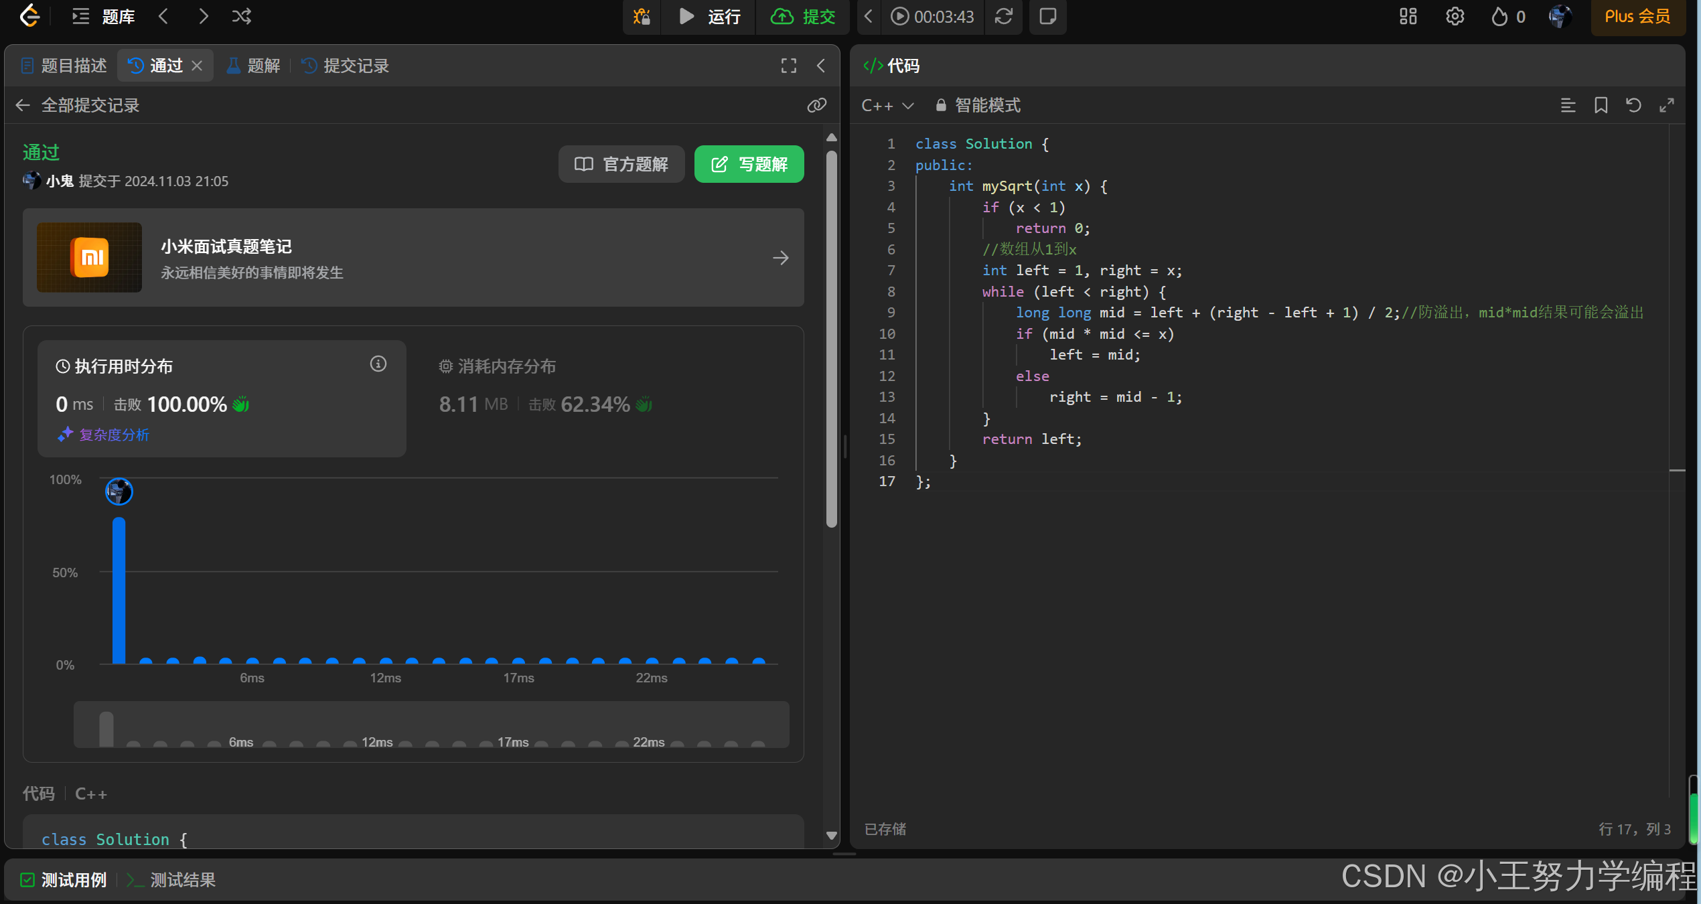The width and height of the screenshot is (1701, 904).
Task: Reset code with the undo arrow icon
Action: 1633,105
